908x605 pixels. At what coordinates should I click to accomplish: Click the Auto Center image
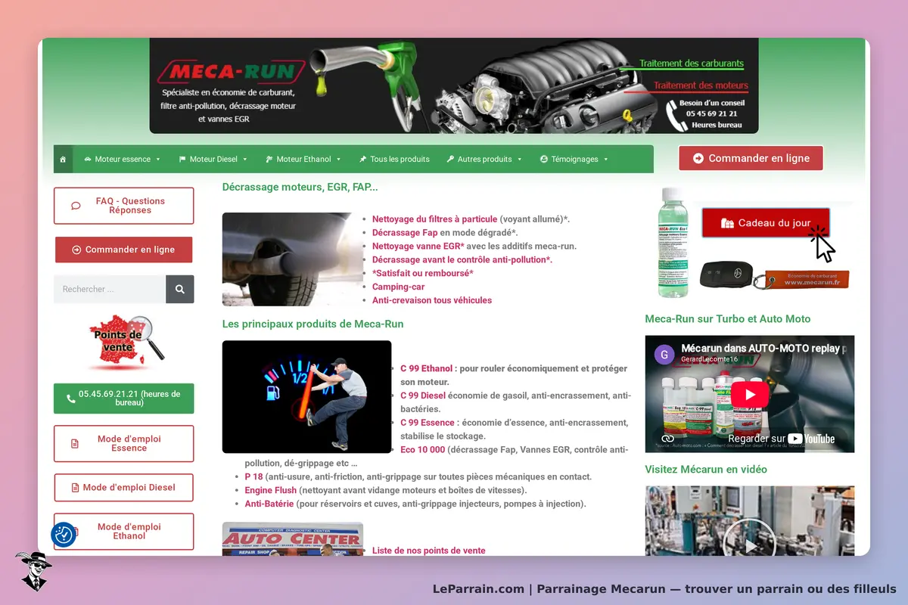pyautogui.click(x=293, y=539)
